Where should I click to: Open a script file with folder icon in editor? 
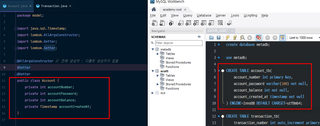tap(211, 38)
